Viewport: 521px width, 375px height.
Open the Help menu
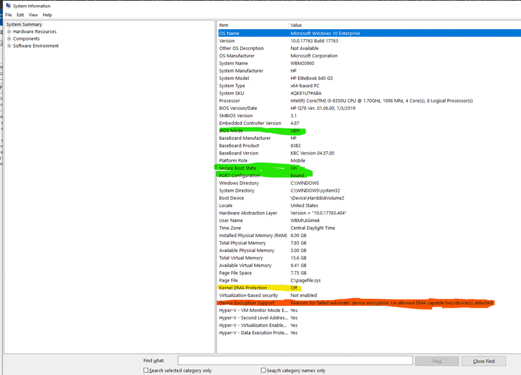pyautogui.click(x=47, y=14)
